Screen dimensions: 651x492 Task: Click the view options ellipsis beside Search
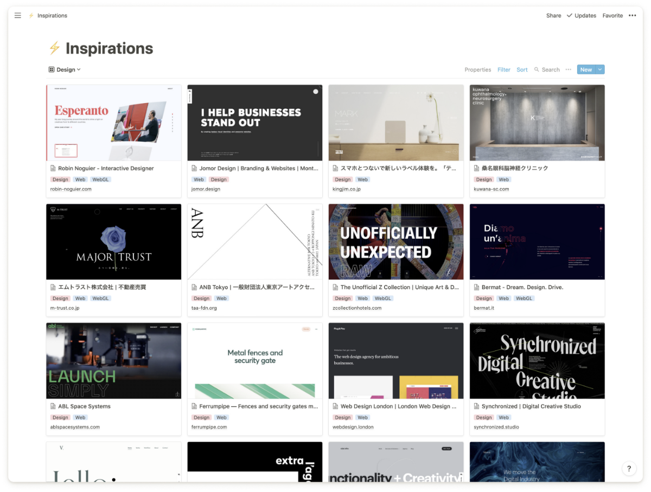tap(568, 69)
